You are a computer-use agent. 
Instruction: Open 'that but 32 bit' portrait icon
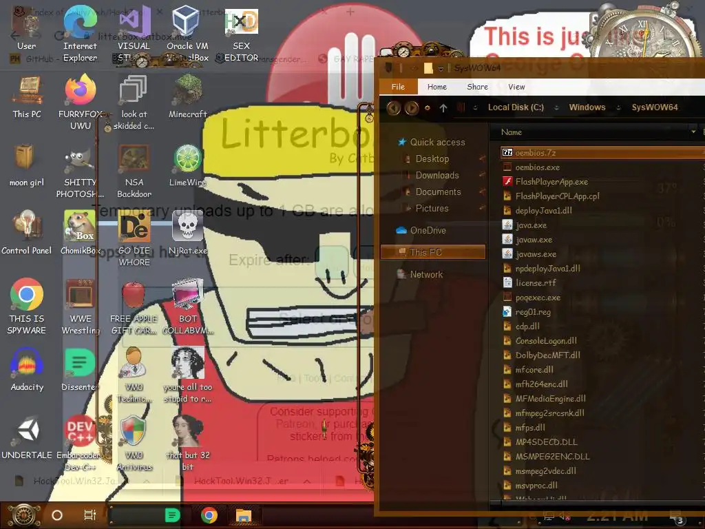187,443
